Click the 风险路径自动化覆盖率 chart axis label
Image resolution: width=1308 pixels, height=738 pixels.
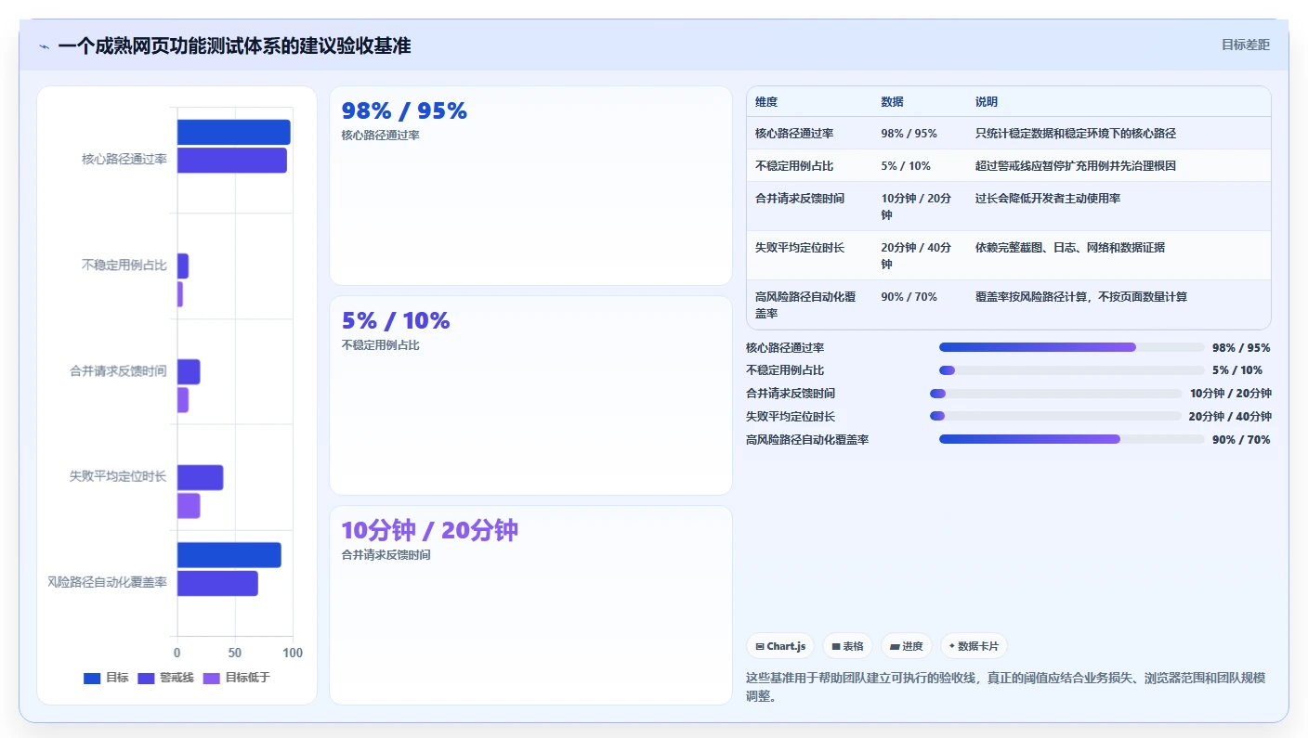107,582
